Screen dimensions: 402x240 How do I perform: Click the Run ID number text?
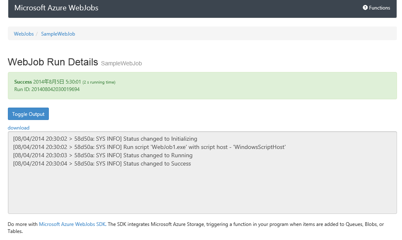[55, 89]
